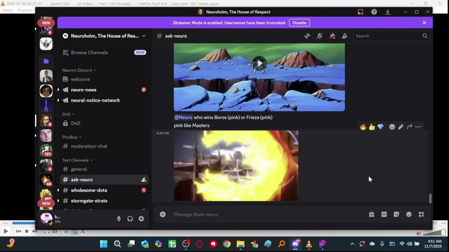Open the sticker picker
This screenshot has width=449, height=252.
pos(396,214)
